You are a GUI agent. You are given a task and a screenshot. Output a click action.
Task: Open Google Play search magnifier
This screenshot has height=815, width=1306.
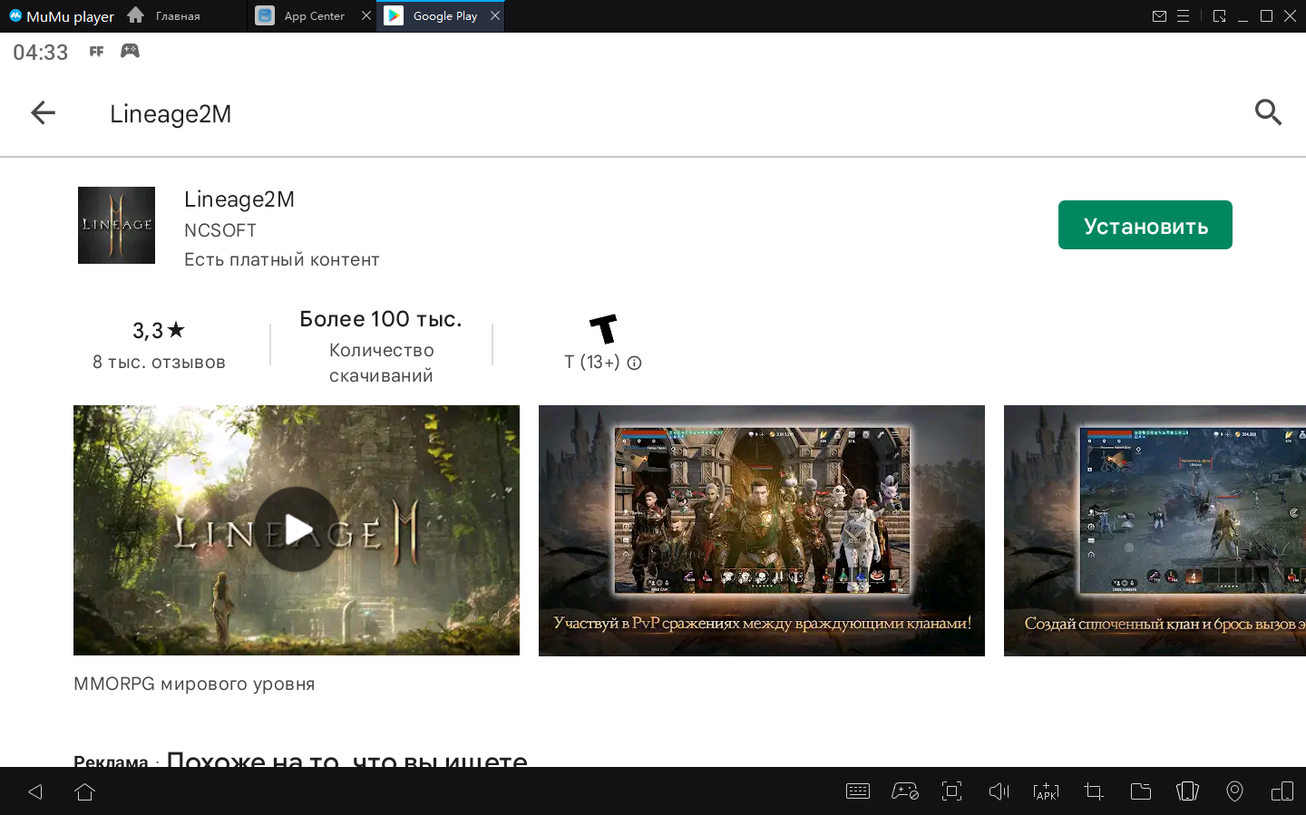click(x=1267, y=112)
